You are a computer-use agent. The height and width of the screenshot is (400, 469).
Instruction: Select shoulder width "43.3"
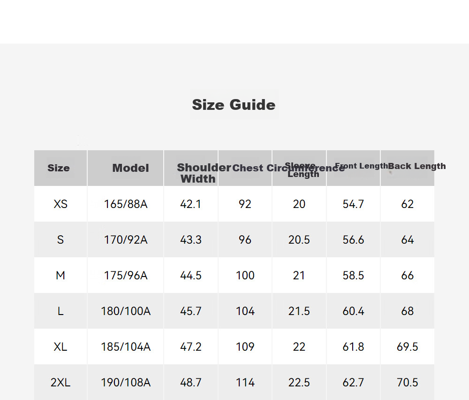pyautogui.click(x=190, y=239)
